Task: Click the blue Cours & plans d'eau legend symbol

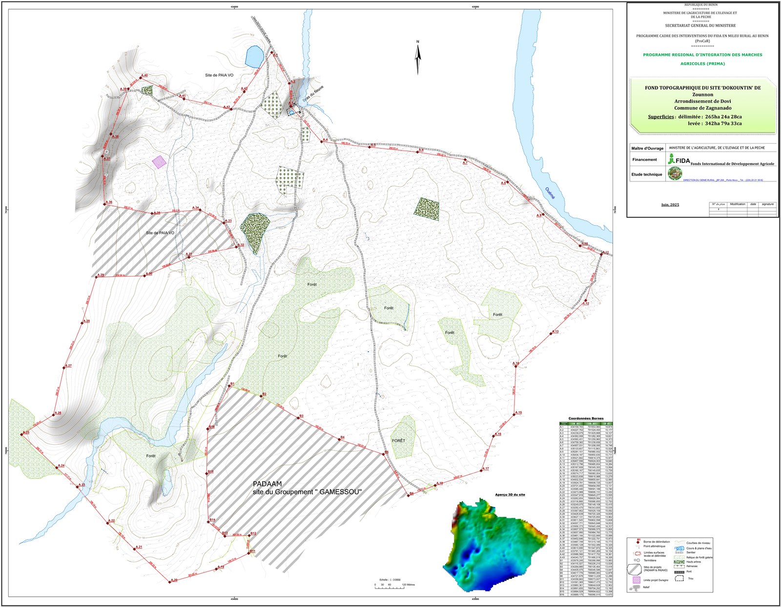Action: pyautogui.click(x=679, y=548)
